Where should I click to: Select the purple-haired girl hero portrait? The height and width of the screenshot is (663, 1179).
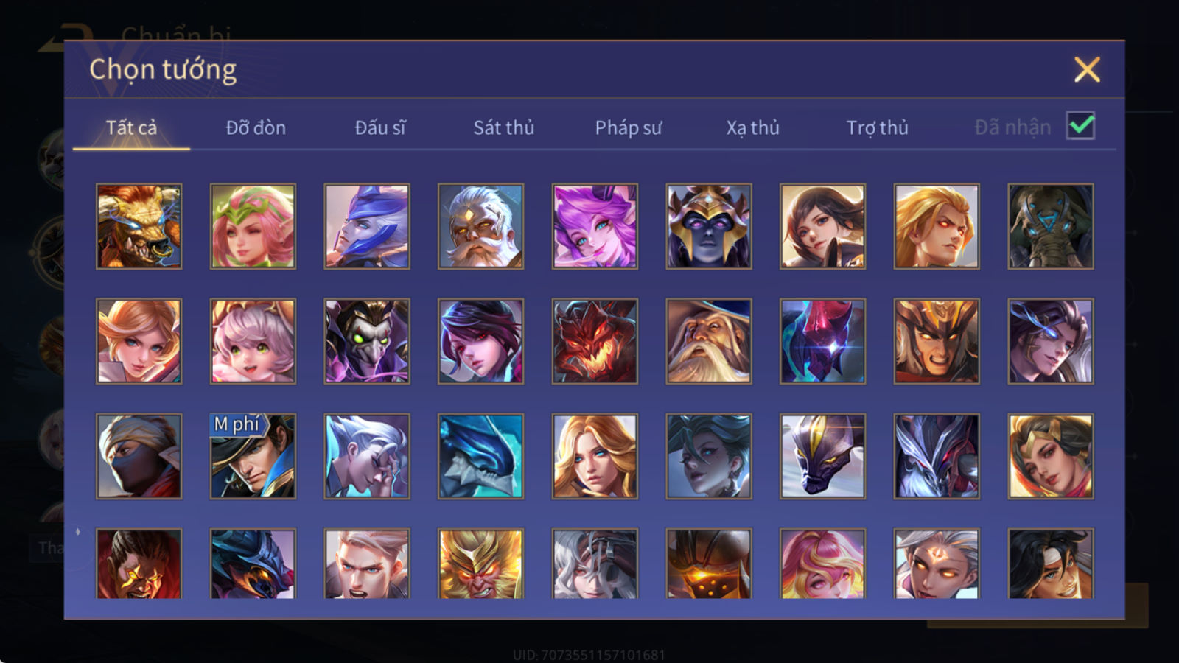[595, 226]
